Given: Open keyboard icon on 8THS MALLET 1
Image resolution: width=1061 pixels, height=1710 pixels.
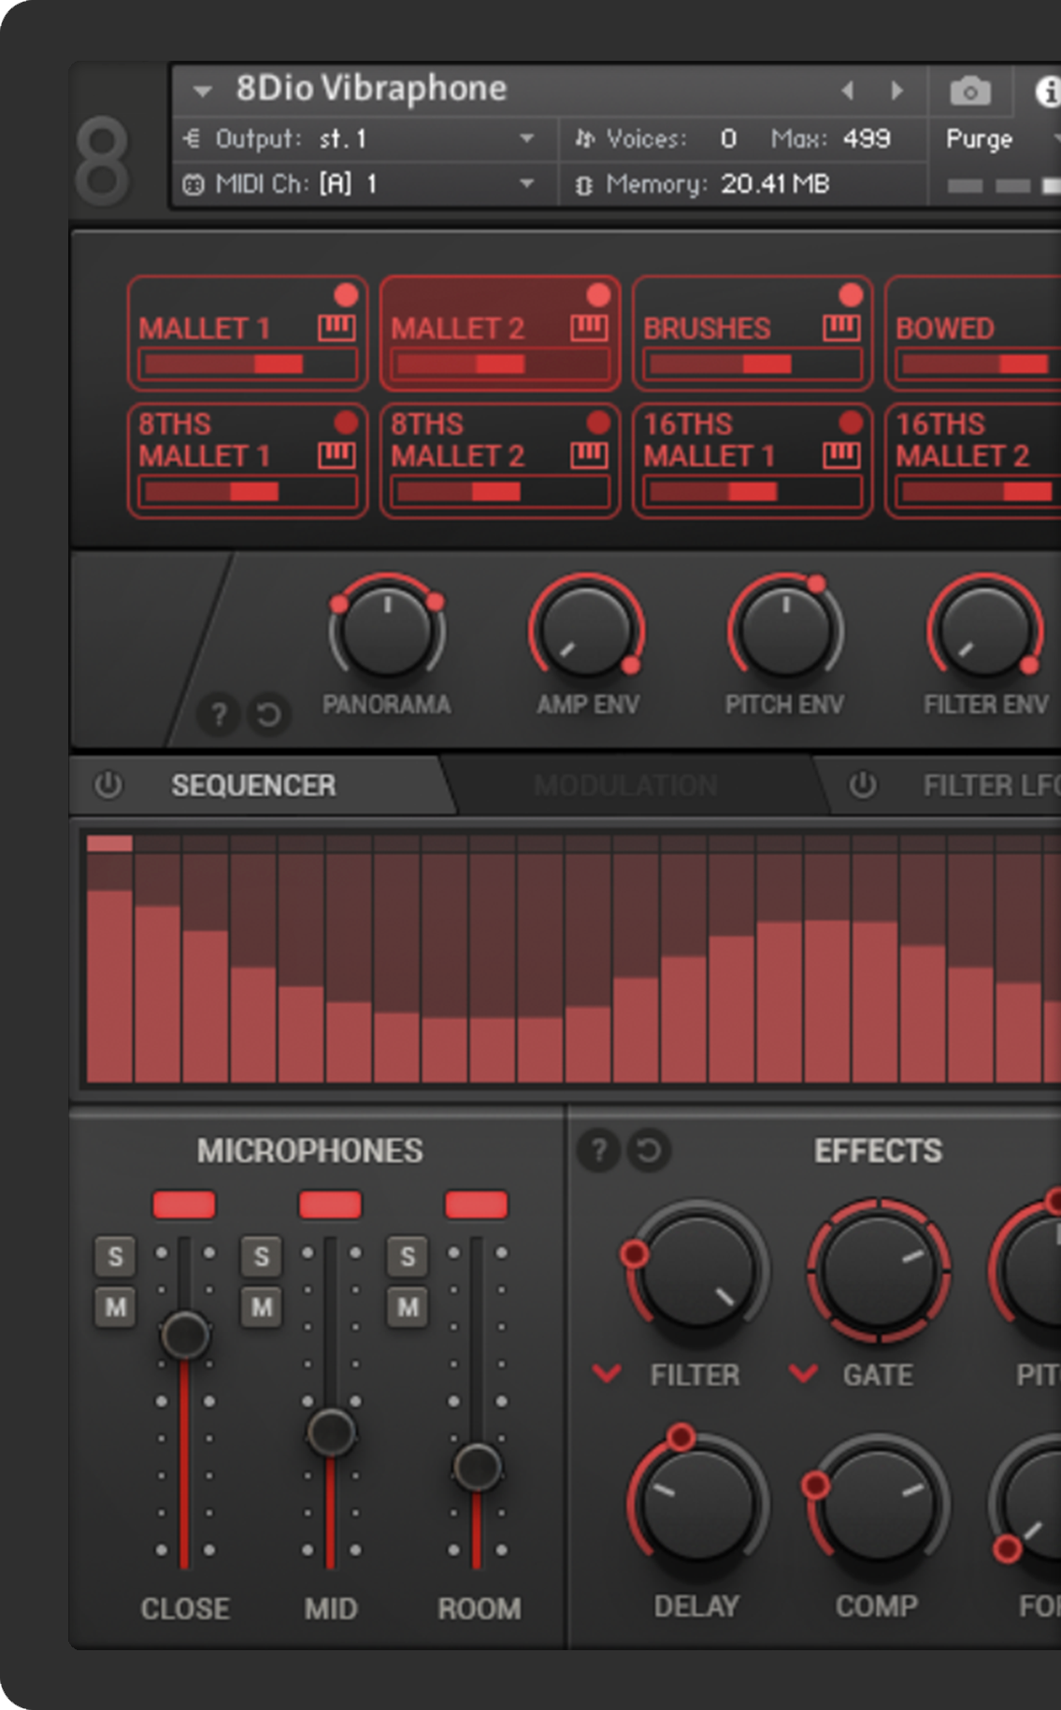Looking at the screenshot, I should pyautogui.click(x=337, y=455).
